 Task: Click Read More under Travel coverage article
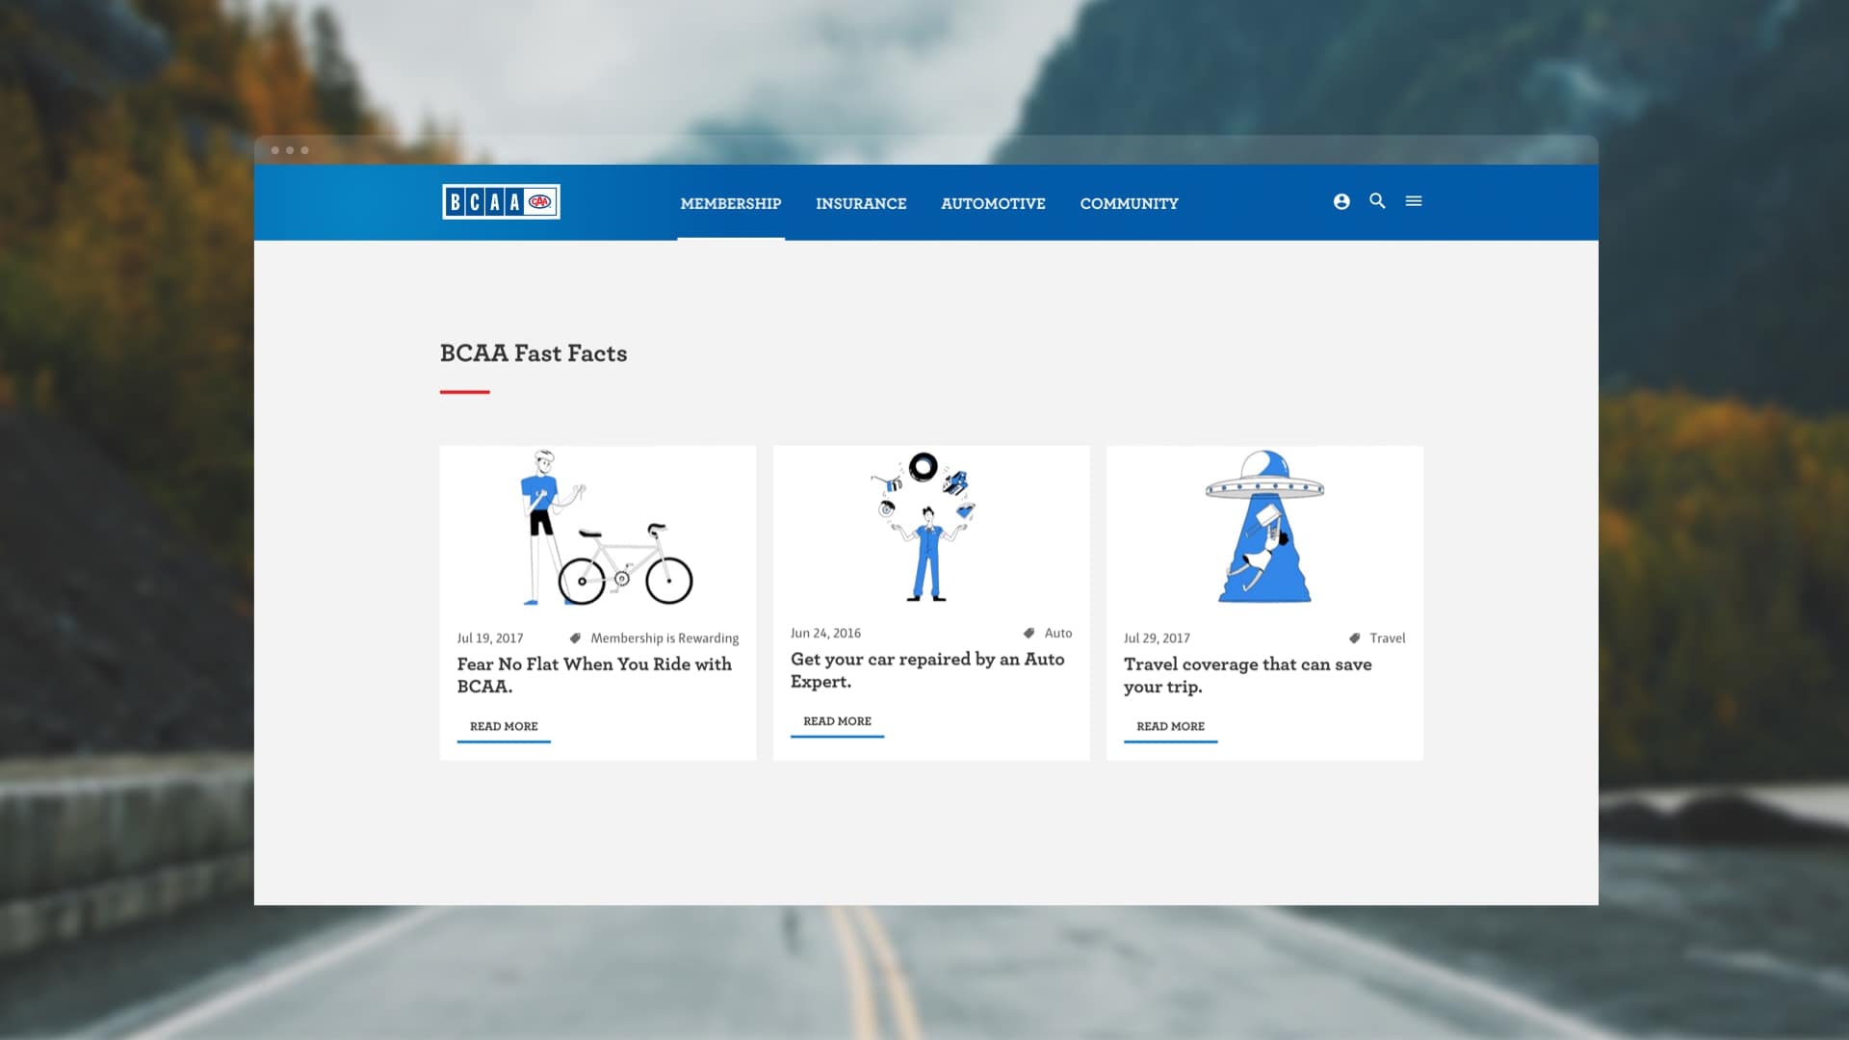click(x=1170, y=727)
